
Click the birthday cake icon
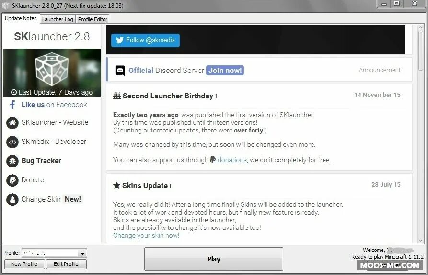pyautogui.click(x=117, y=96)
